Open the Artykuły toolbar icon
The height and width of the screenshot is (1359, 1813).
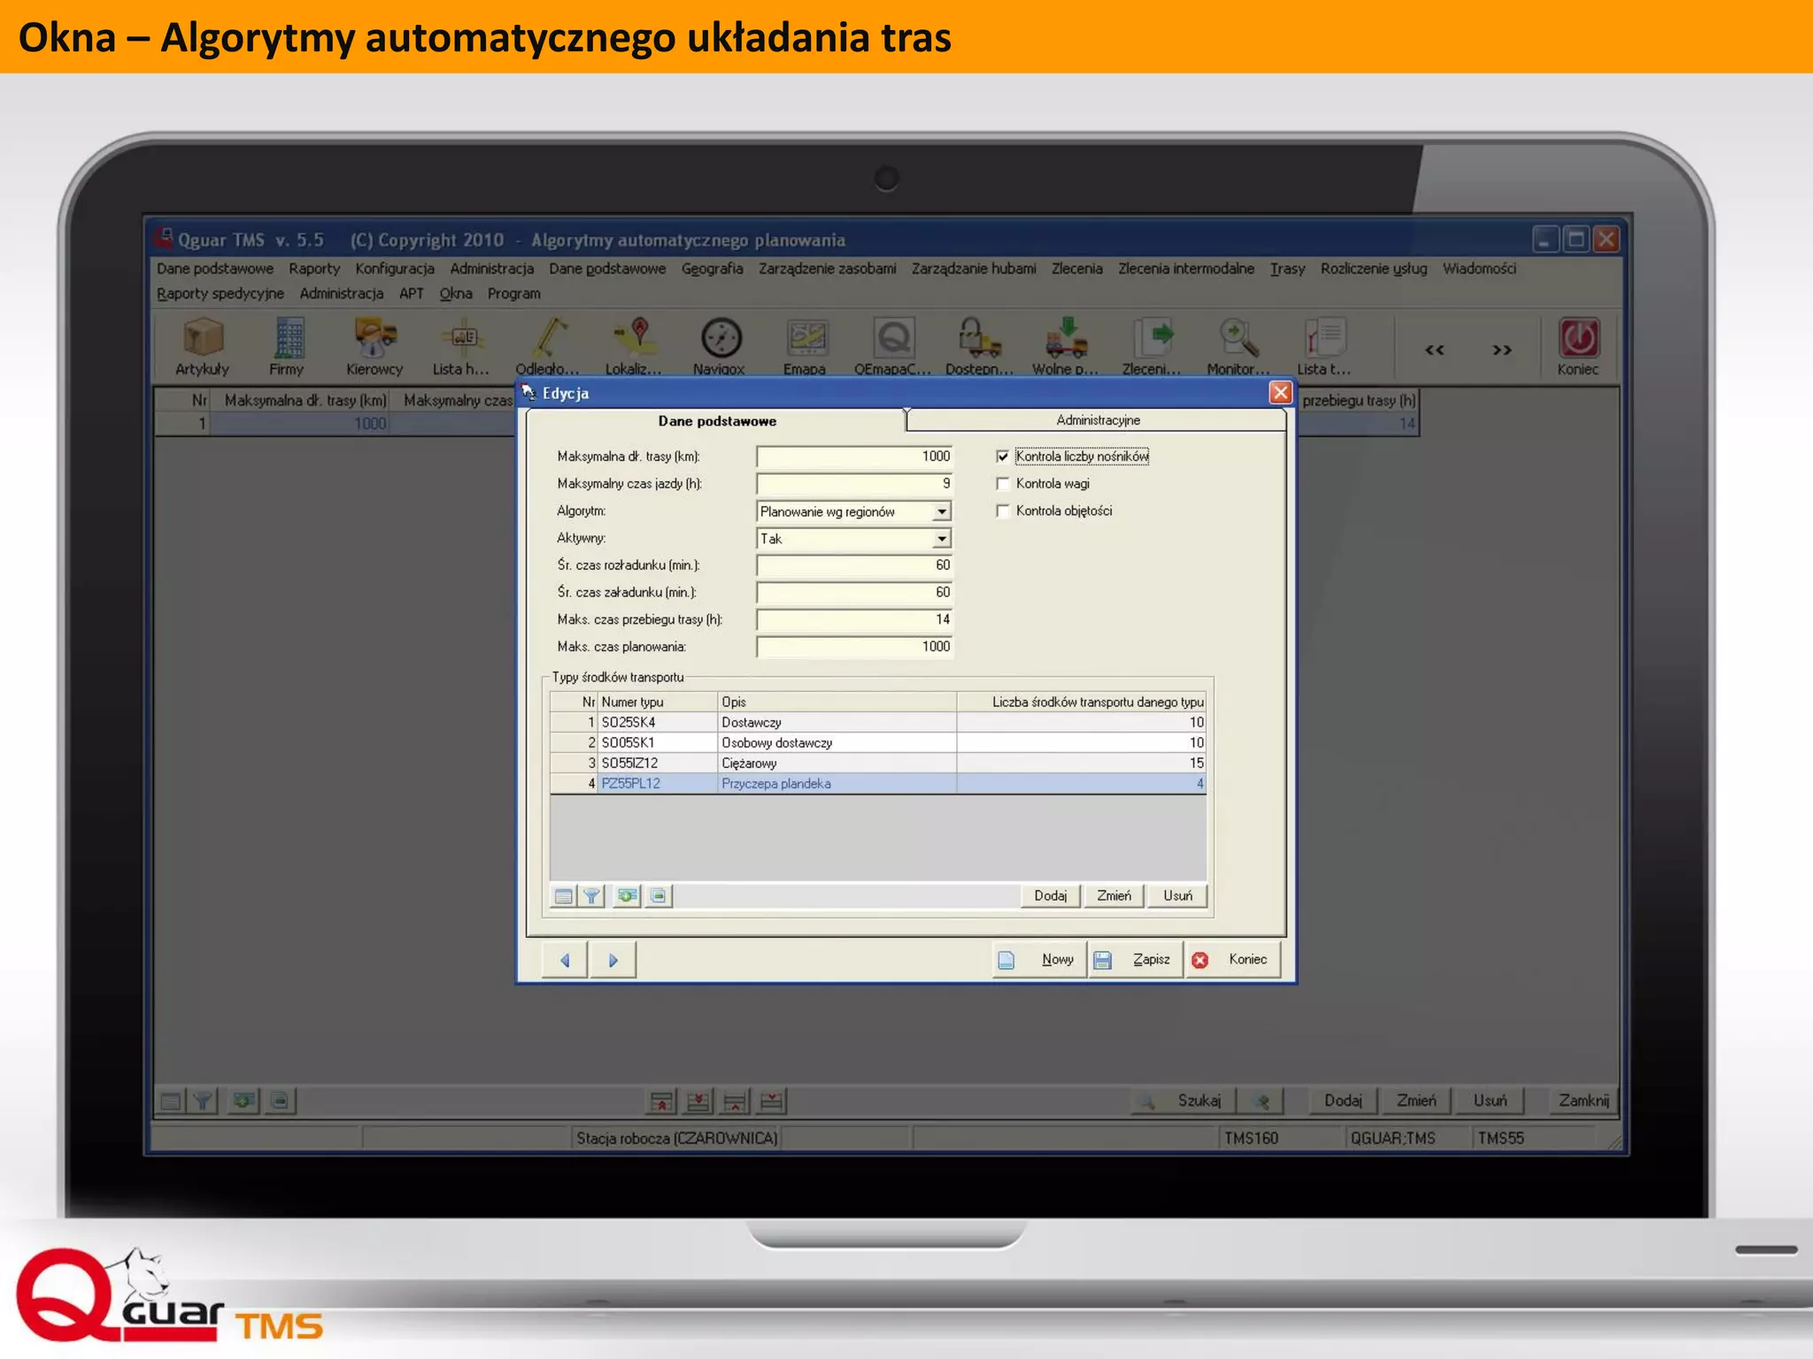tap(203, 346)
